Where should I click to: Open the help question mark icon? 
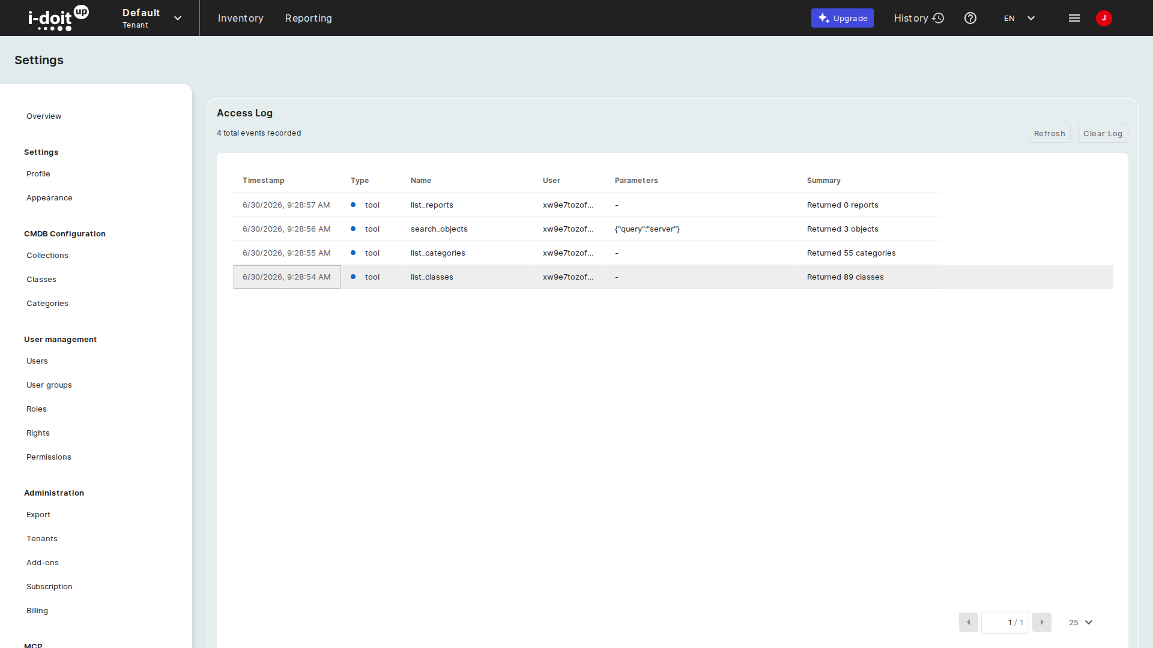pyautogui.click(x=970, y=18)
